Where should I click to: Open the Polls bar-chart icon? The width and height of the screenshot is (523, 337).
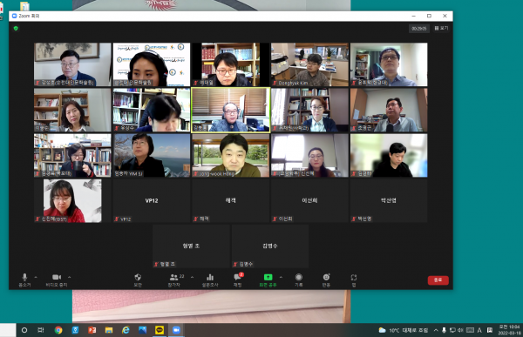pos(210,280)
